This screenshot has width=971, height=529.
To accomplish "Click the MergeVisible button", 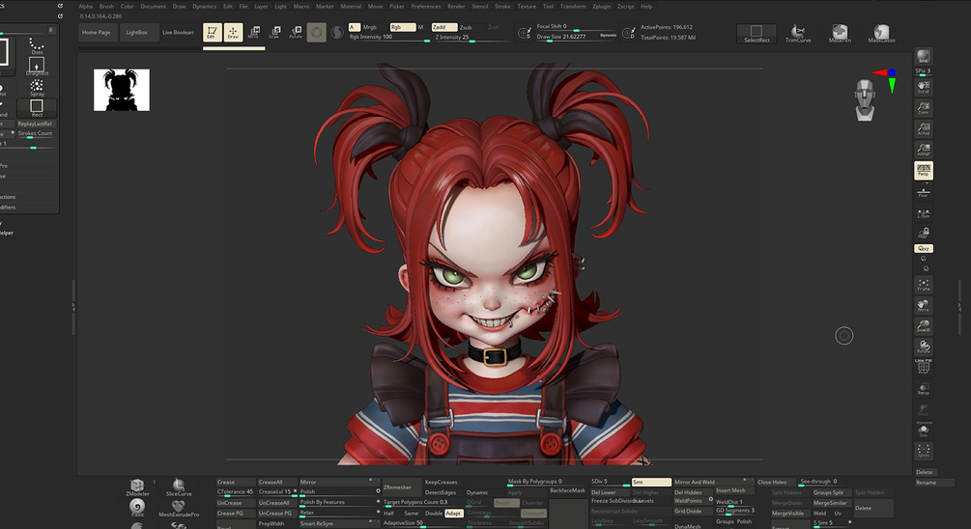I will pos(788,513).
